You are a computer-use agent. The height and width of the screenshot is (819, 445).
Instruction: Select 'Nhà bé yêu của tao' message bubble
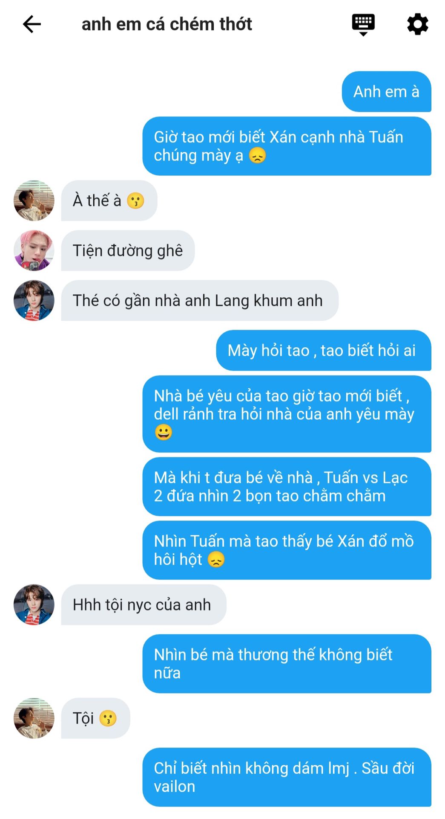click(x=287, y=414)
